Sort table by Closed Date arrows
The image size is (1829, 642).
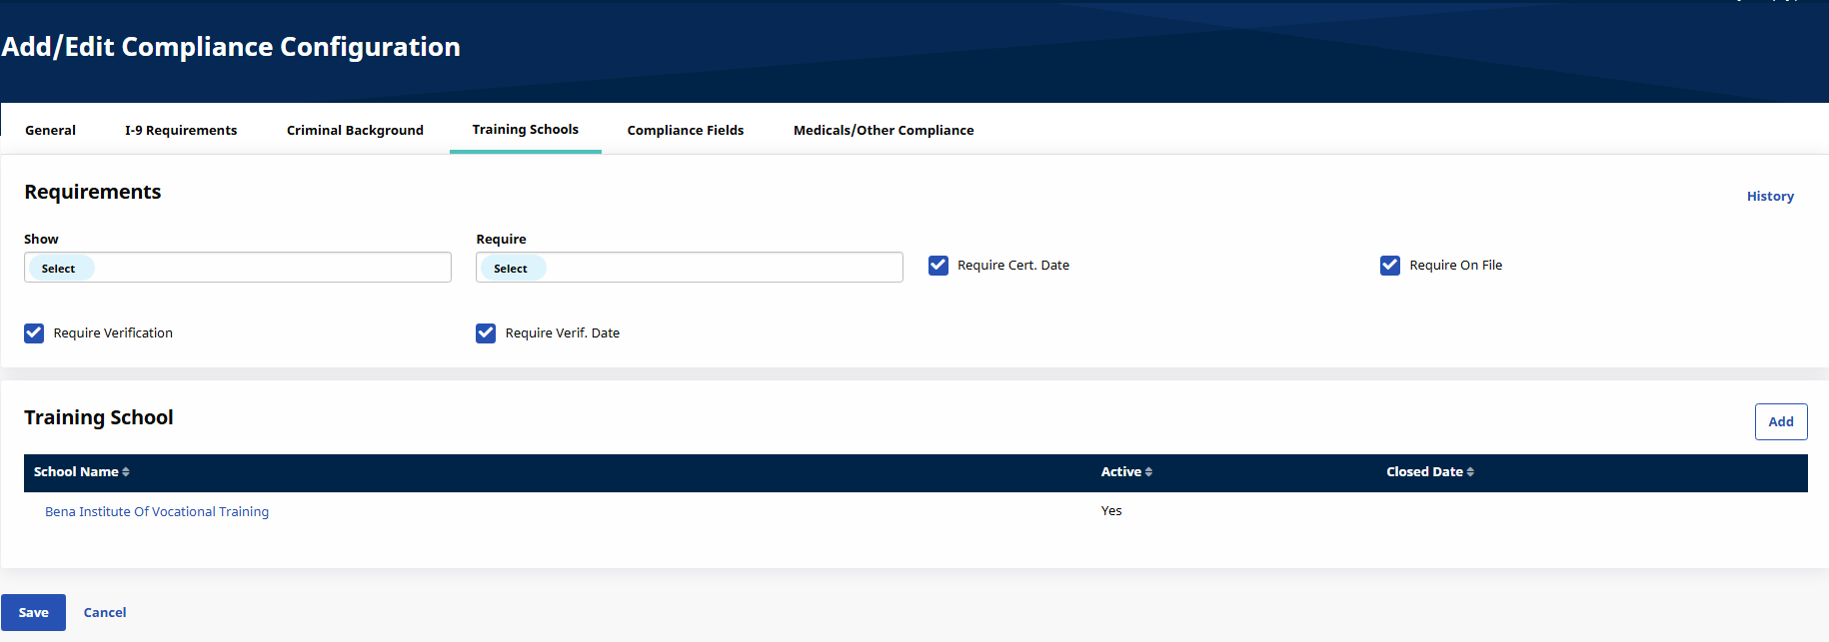1470,472
